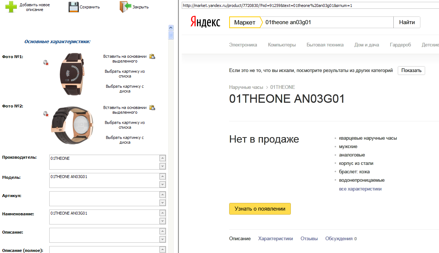Open the Дом и дача category
The image size is (439, 253).
point(367,45)
